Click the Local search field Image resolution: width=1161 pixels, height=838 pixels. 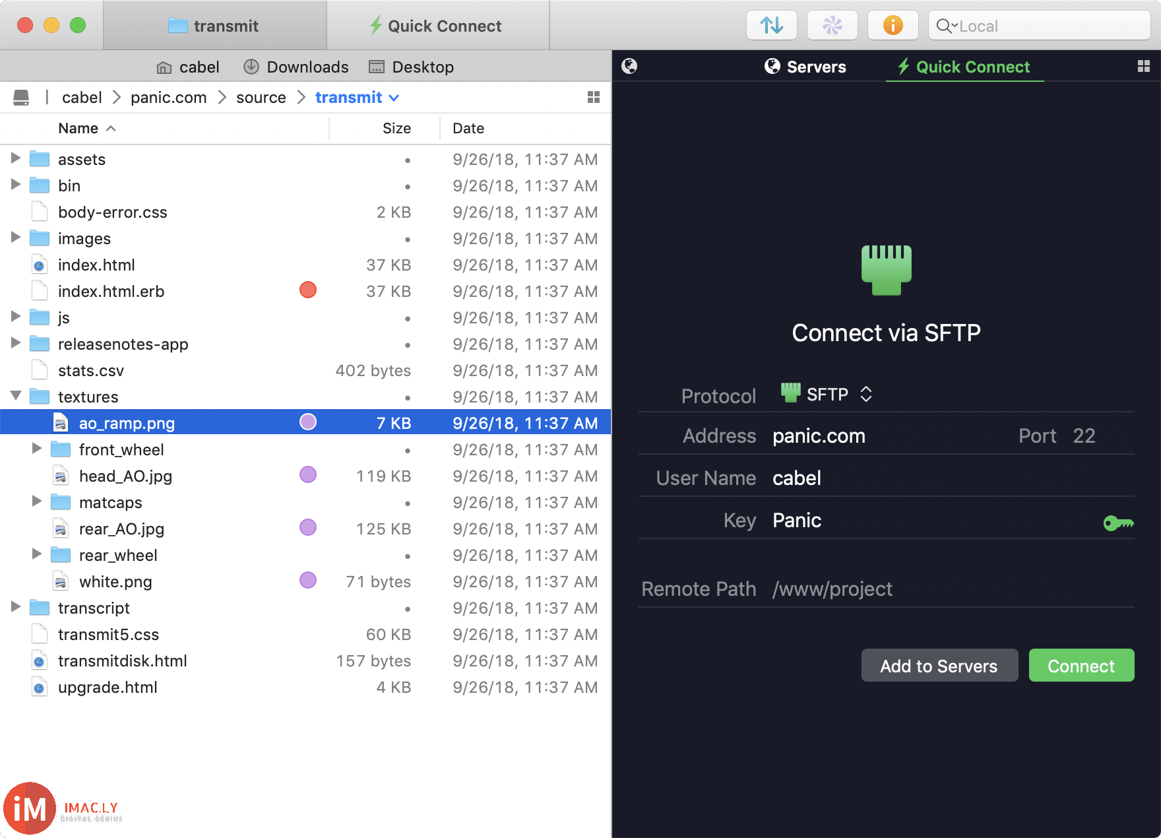click(x=1039, y=26)
